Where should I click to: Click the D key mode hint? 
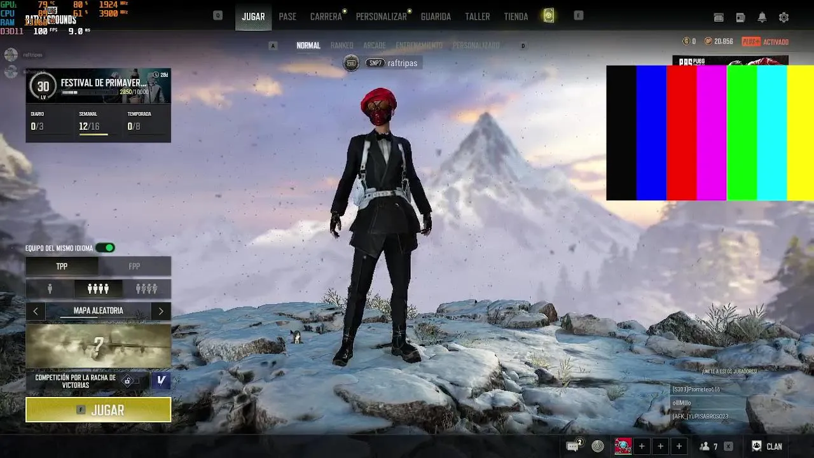tap(523, 45)
